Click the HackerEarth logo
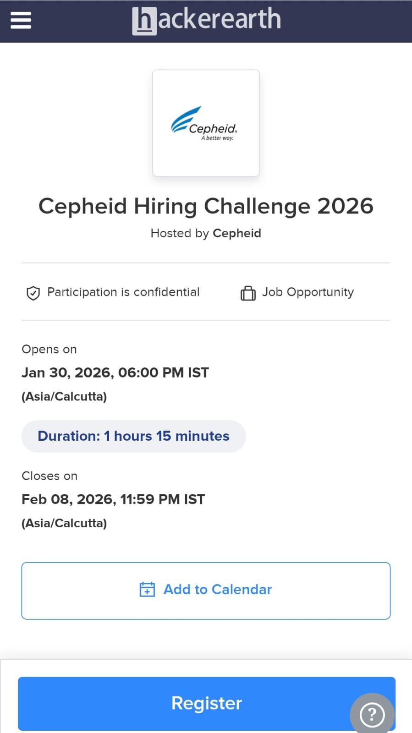Image resolution: width=412 pixels, height=733 pixels. [x=206, y=20]
